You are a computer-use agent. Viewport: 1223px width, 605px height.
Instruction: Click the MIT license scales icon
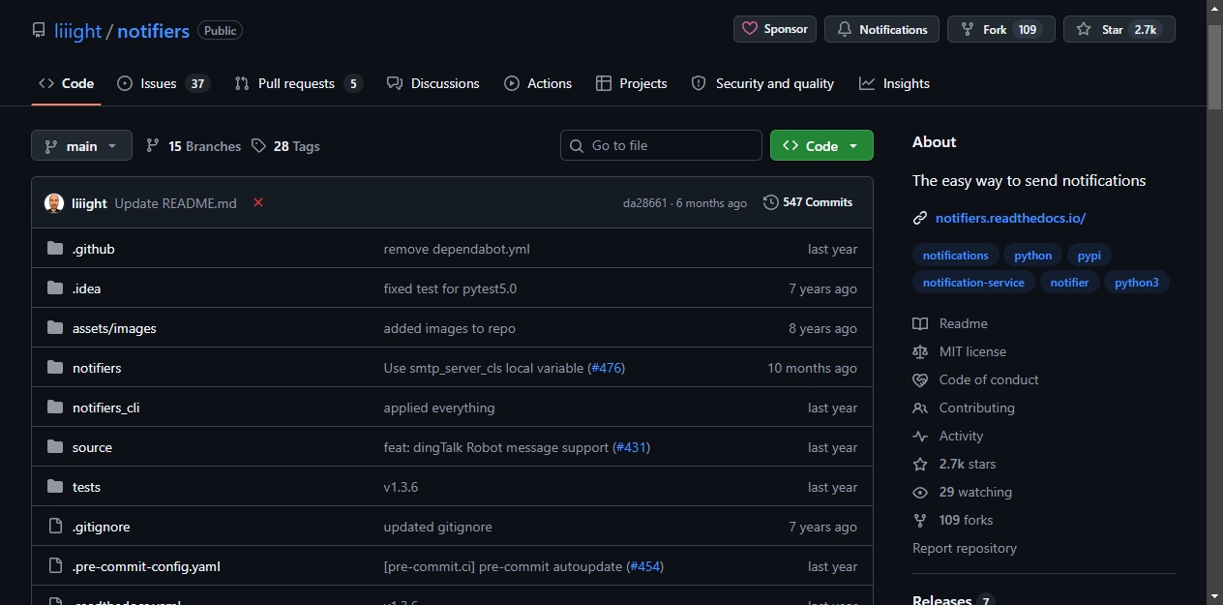(920, 351)
